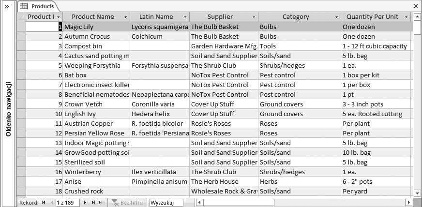422x207 pixels.
Task: Select the Products tab
Action: coord(38,6)
